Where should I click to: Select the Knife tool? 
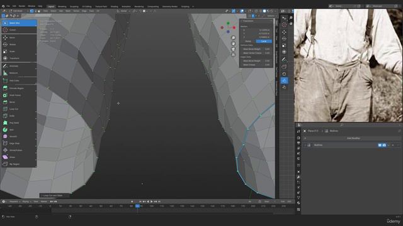coord(19,116)
